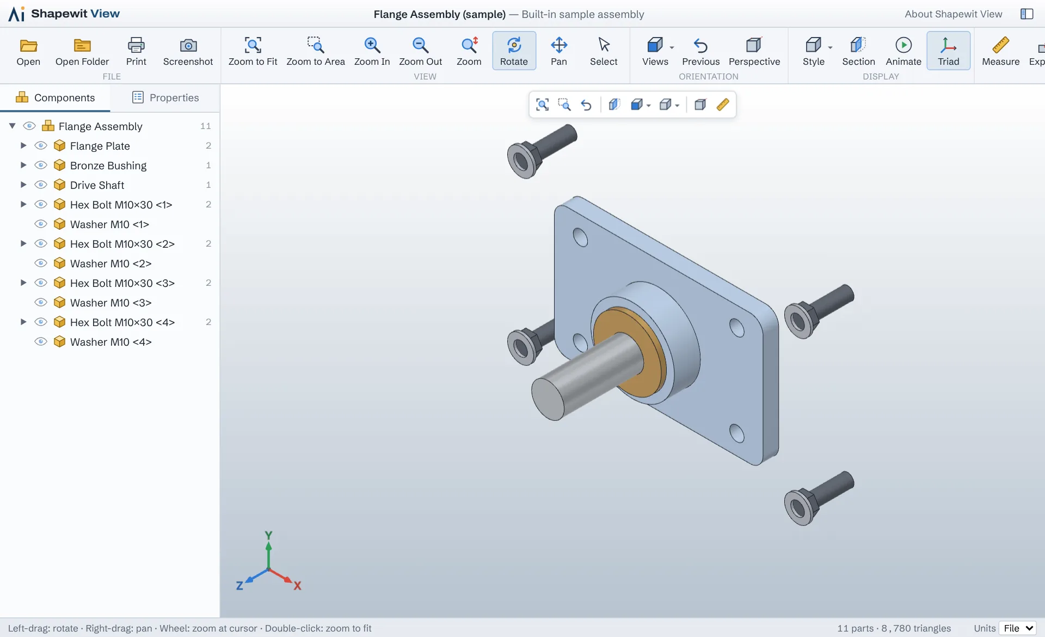Toggle the Rotate navigation mode
Image resolution: width=1045 pixels, height=637 pixels.
[514, 51]
